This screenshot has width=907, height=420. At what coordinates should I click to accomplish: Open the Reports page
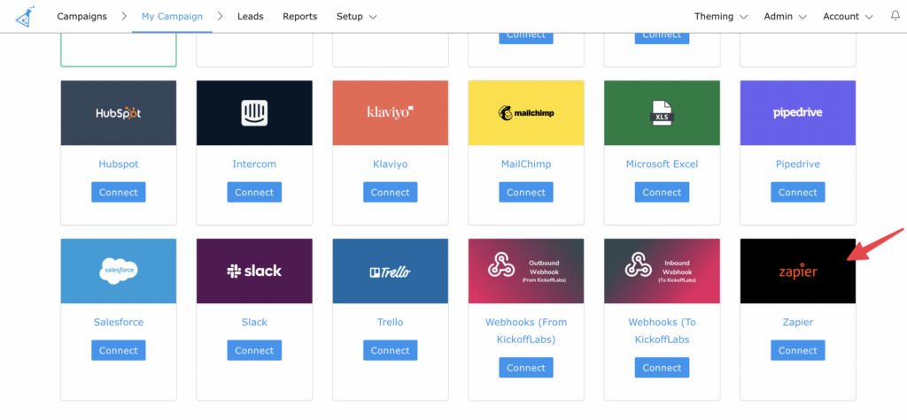point(299,16)
